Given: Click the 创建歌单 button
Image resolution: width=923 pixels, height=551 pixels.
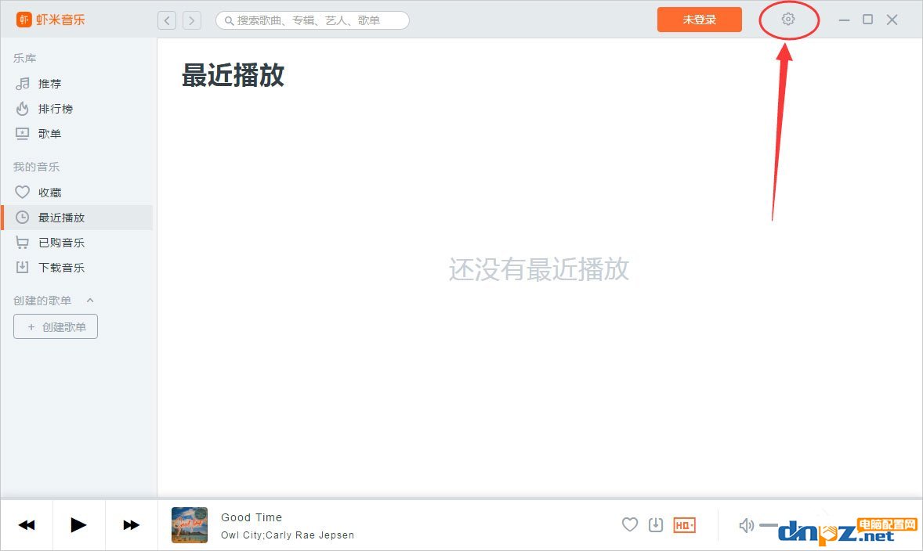Looking at the screenshot, I should [56, 327].
